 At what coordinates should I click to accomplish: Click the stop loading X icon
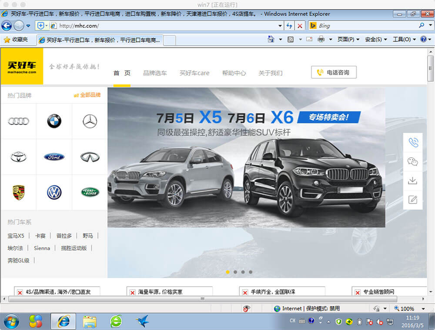pyautogui.click(x=300, y=26)
